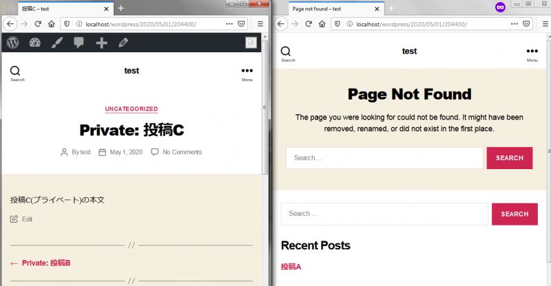This screenshot has height=286, width=551.
Task: Click site title test in right window
Action: click(409, 52)
